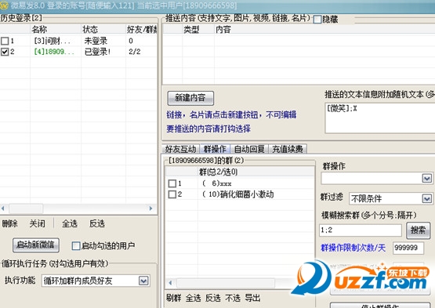Click the 群操作限制次数/天 blue label
This screenshot has width=435, height=308.
[x=353, y=248]
